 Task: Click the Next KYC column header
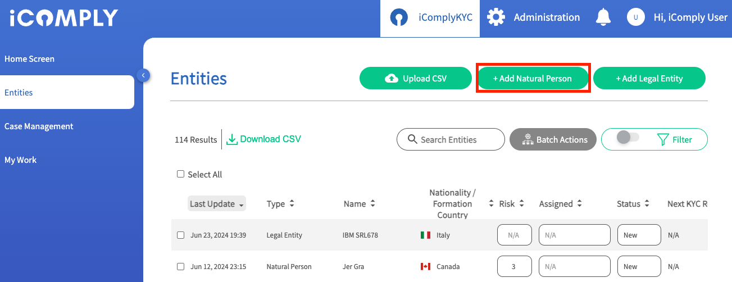pos(686,204)
